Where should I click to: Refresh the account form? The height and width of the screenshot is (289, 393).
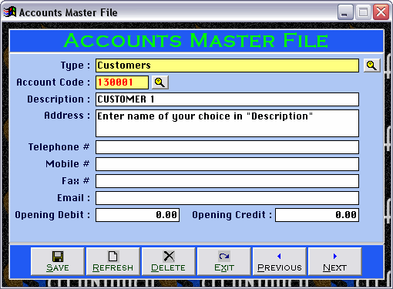[113, 261]
